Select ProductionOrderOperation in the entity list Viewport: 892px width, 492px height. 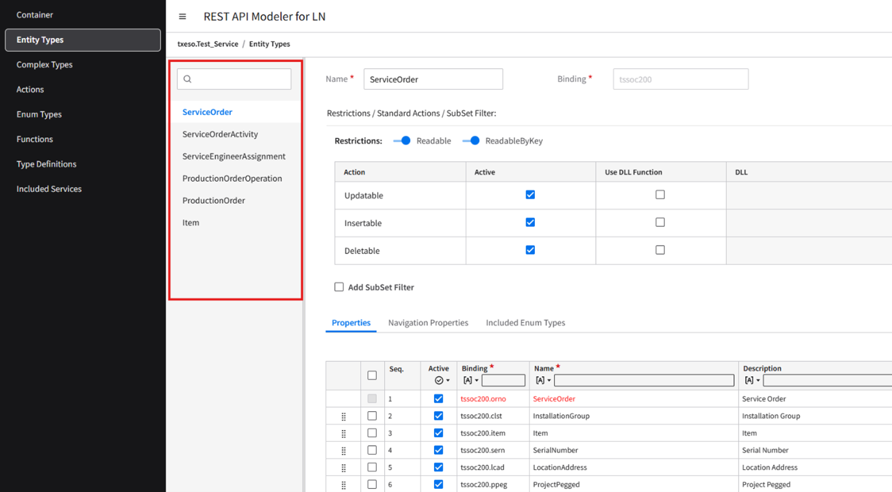(232, 178)
